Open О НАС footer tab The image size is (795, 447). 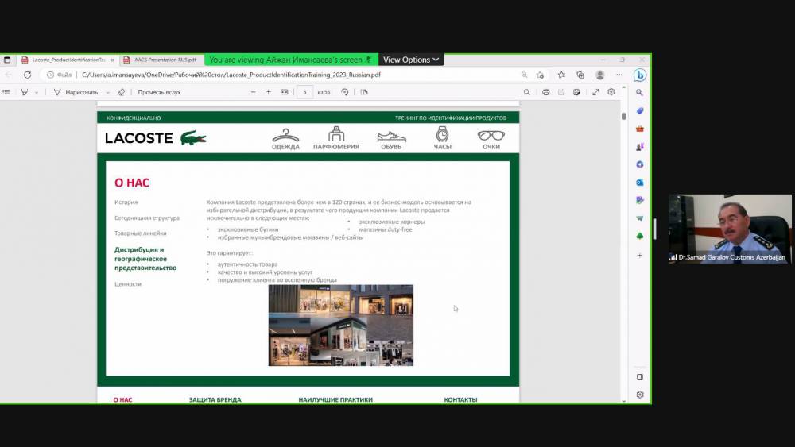pyautogui.click(x=122, y=399)
